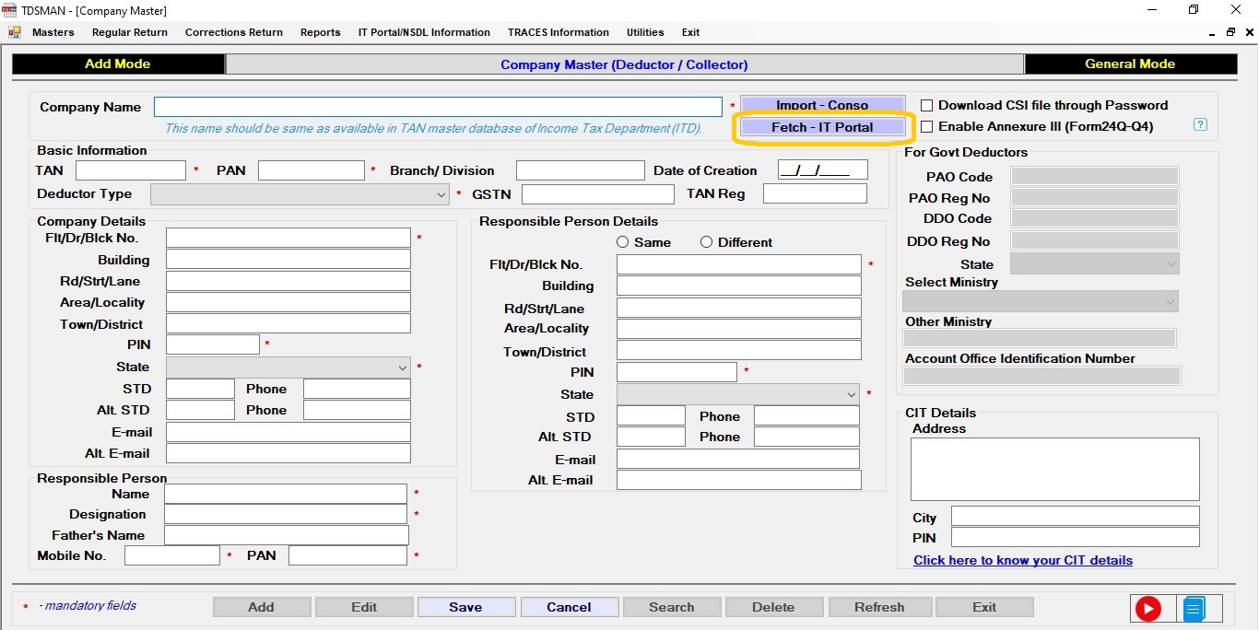The image size is (1259, 630).
Task: Enable Download CSI file through Password
Action: pyautogui.click(x=927, y=106)
